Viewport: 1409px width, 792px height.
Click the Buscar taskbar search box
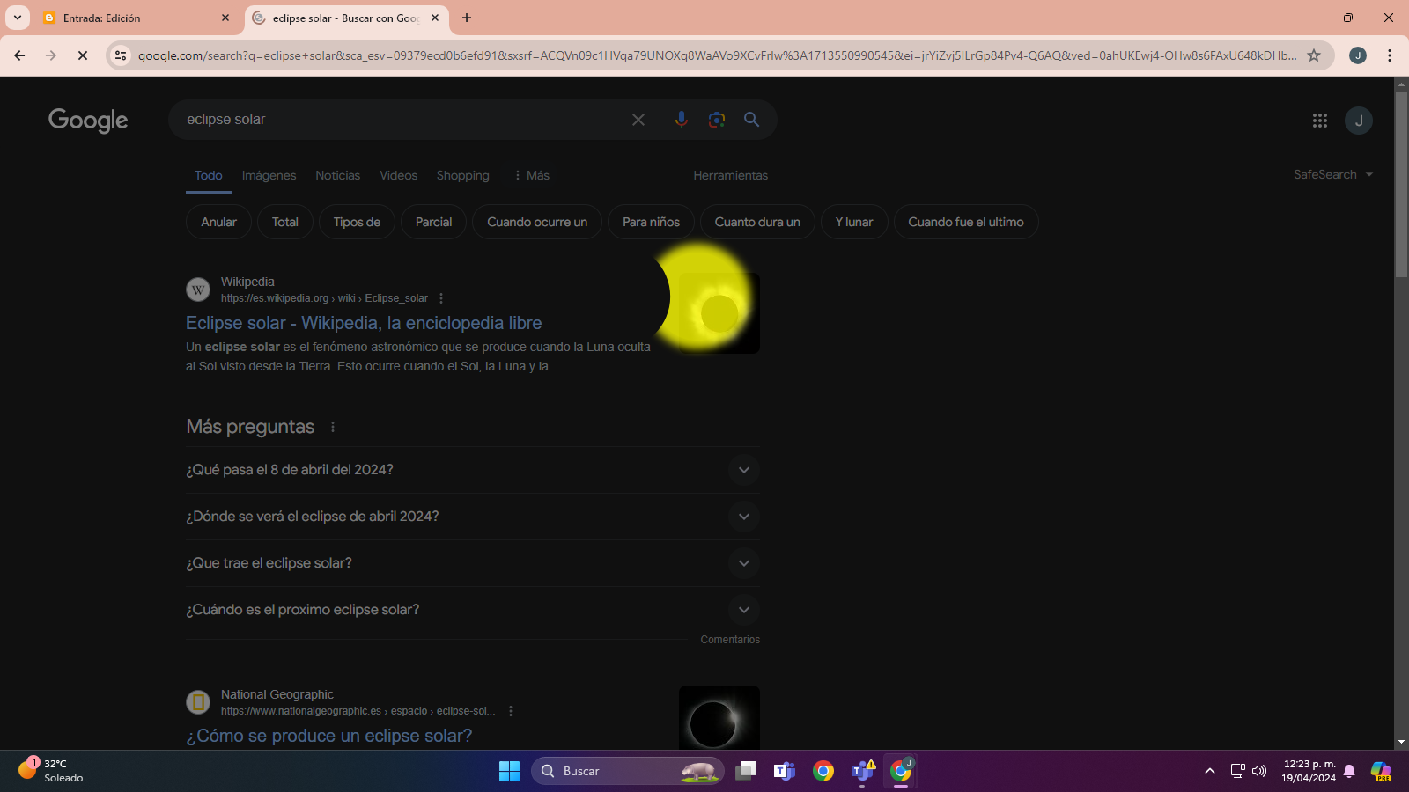point(627,771)
